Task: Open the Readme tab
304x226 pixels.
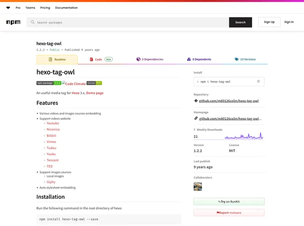Action: [57, 60]
